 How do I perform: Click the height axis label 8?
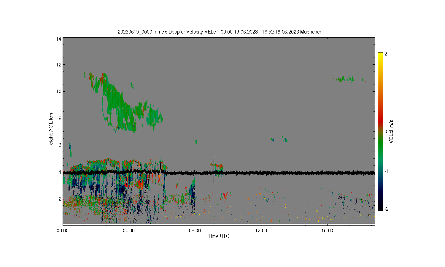(60, 118)
